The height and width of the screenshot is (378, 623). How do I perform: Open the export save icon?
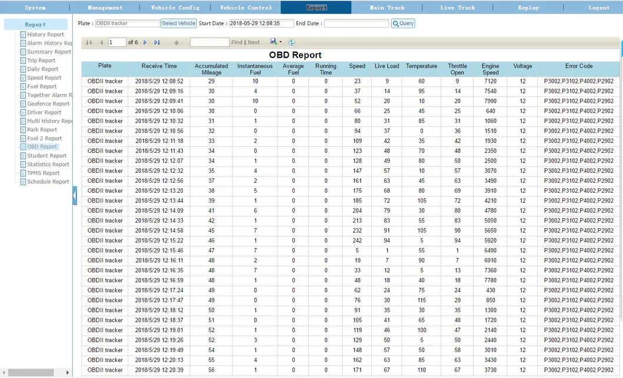[x=274, y=41]
